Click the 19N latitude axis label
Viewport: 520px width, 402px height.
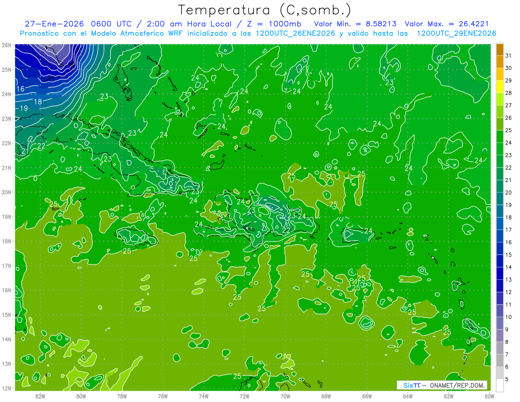pos(6,216)
